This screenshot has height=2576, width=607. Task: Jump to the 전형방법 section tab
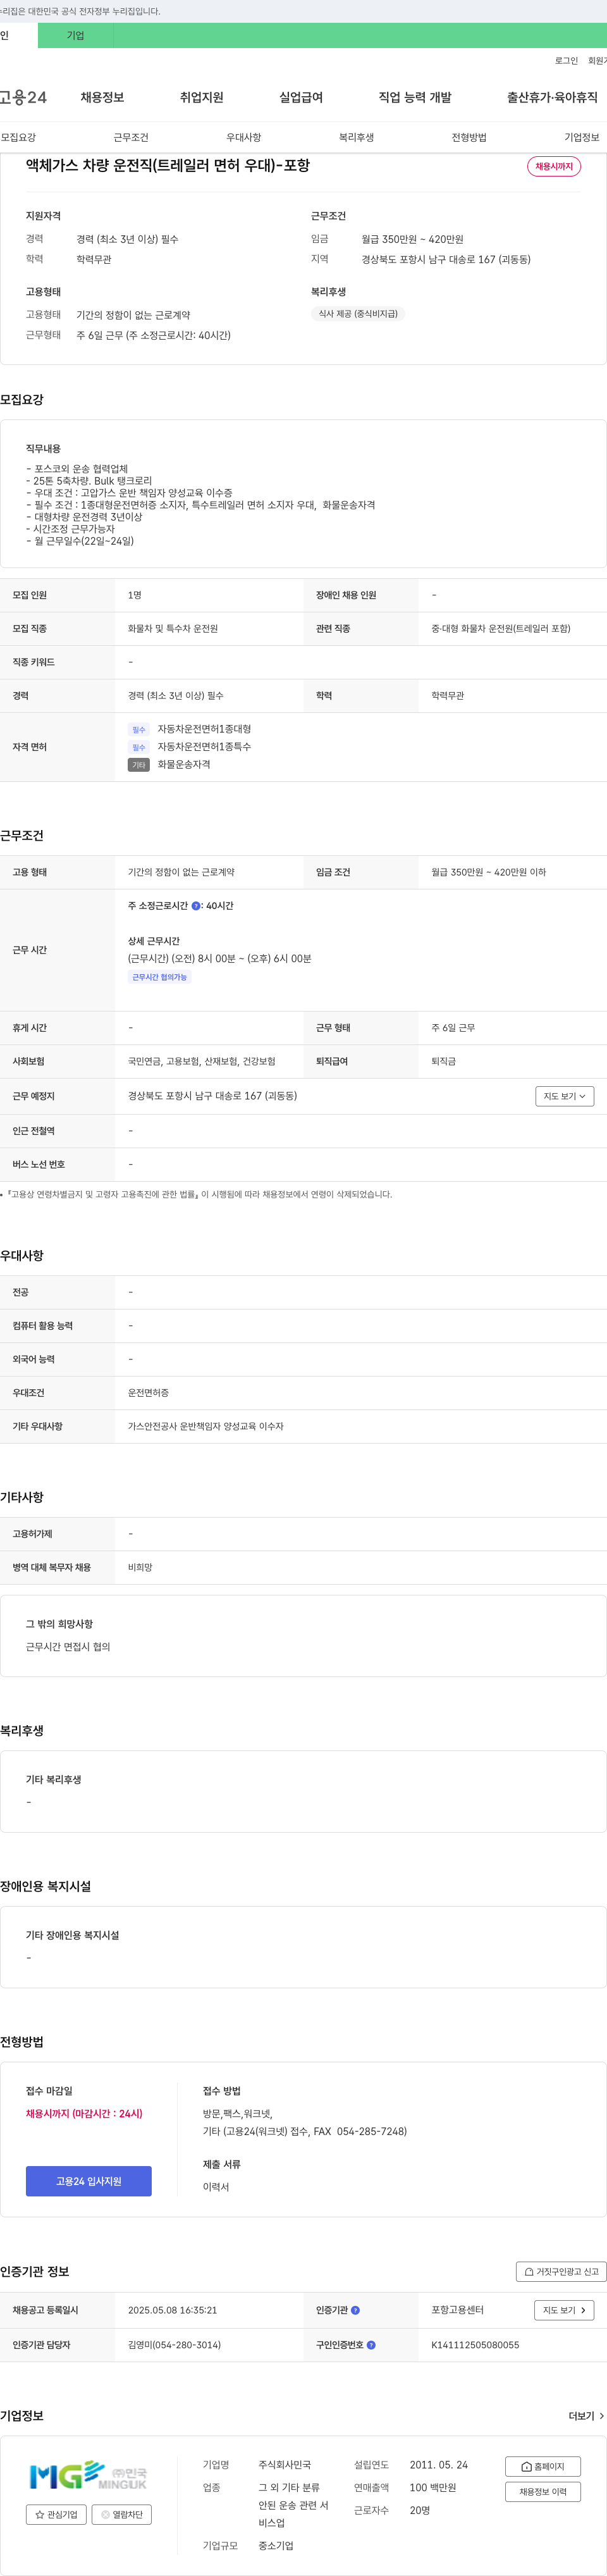[469, 137]
